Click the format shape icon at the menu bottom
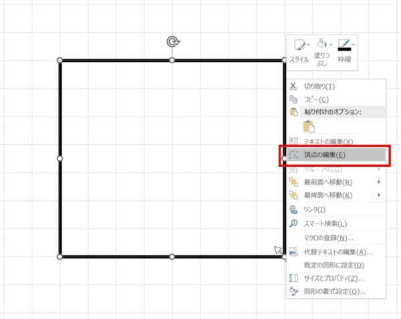Image resolution: width=401 pixels, height=319 pixels. click(x=293, y=292)
